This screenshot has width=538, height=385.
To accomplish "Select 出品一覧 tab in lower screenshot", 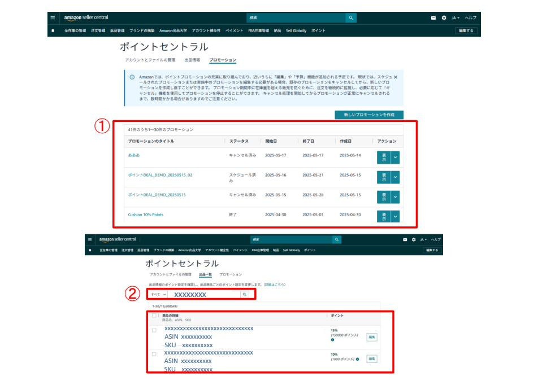I will point(205,274).
